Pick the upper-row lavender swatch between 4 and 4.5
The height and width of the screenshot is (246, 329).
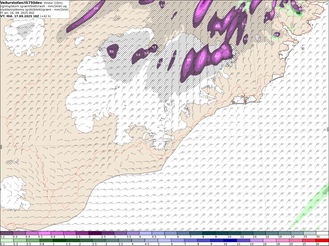(x=145, y=233)
